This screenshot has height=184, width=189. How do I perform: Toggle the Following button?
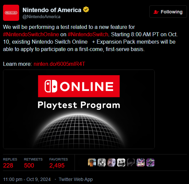click(168, 12)
